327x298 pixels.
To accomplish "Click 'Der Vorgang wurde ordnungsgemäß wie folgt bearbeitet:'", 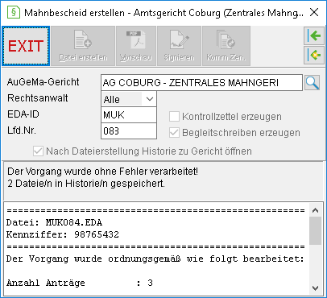I will [x=155, y=259].
